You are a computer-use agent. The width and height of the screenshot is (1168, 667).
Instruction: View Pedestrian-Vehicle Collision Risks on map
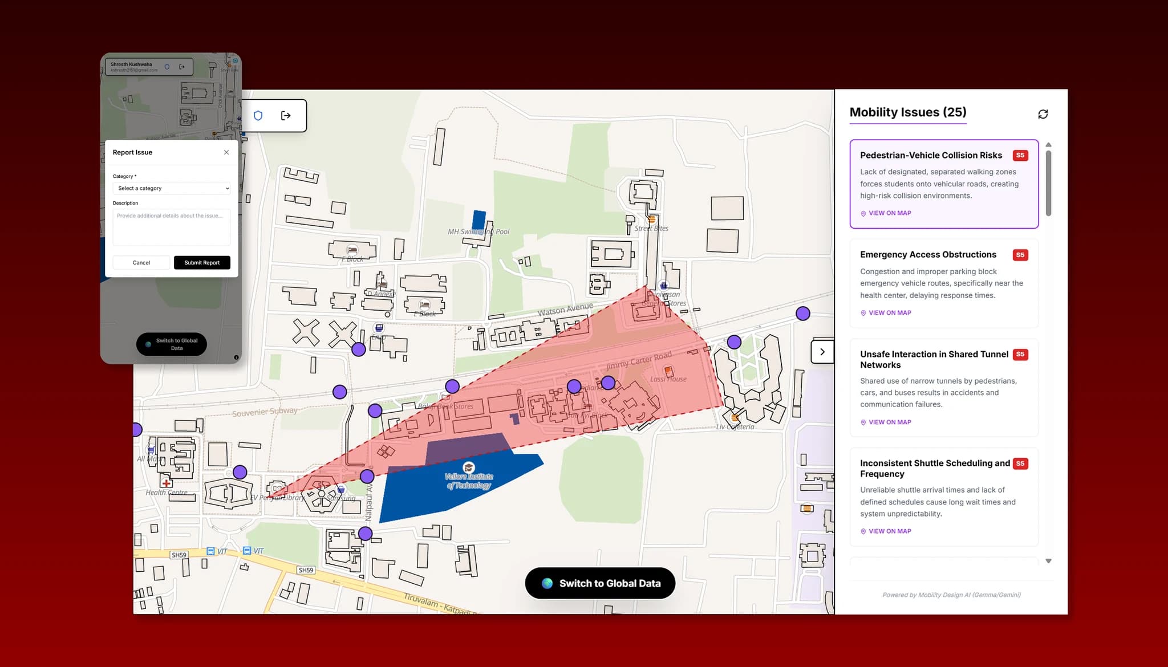tap(886, 213)
